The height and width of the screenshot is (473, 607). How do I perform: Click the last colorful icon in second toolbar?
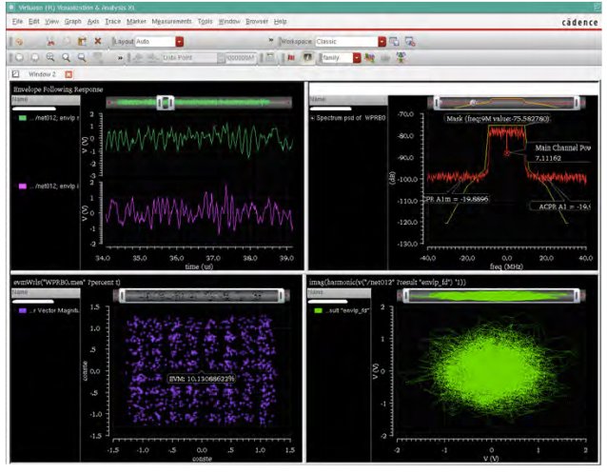401,58
